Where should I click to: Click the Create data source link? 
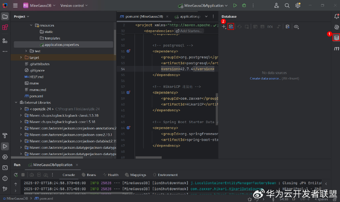coord(265,79)
